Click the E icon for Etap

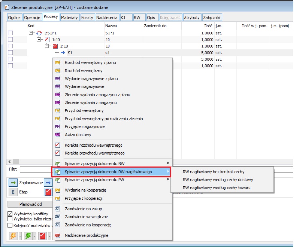[13, 192]
